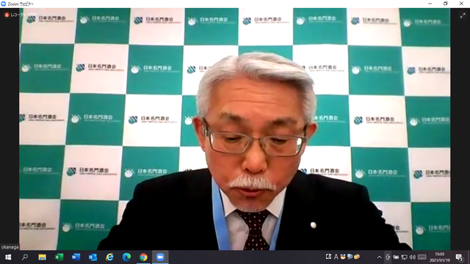Open Windows search from the taskbar
This screenshot has width=470, height=264.
coord(25,257)
